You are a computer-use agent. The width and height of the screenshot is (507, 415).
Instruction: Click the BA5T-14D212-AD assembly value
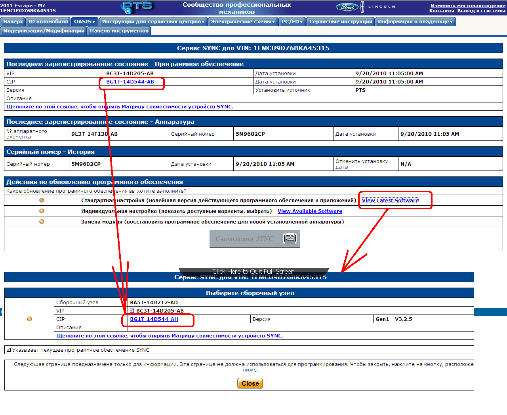[154, 303]
